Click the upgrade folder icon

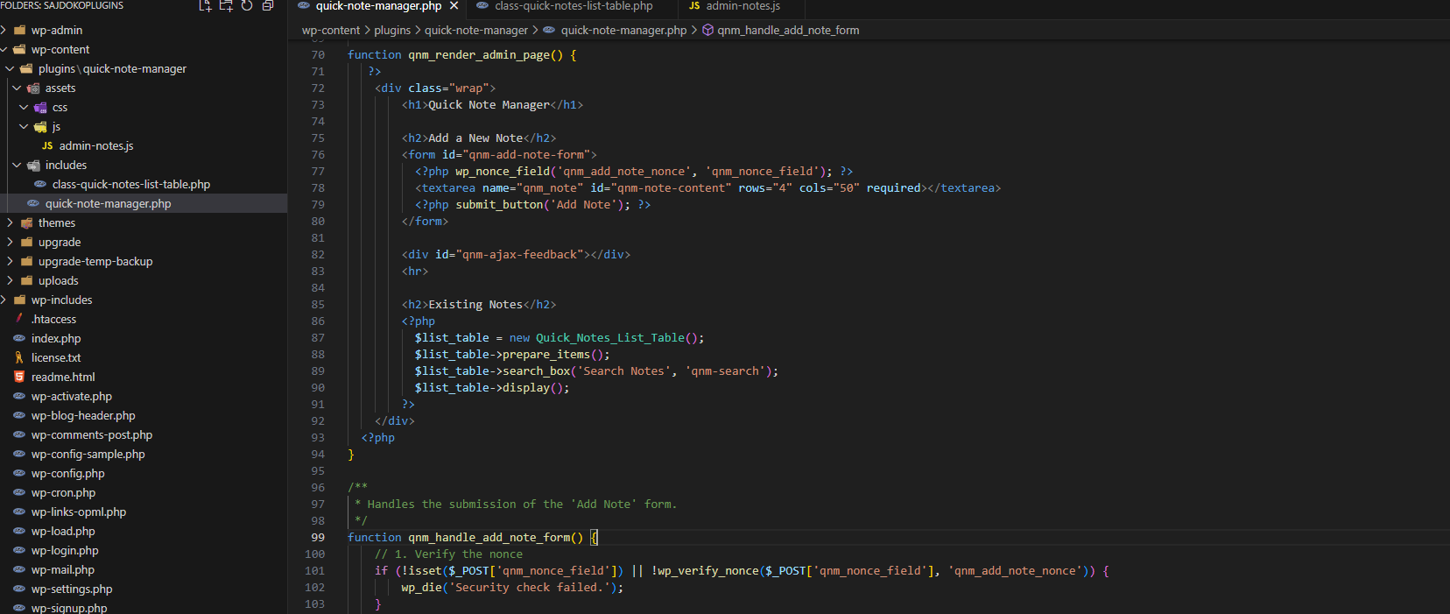point(26,242)
